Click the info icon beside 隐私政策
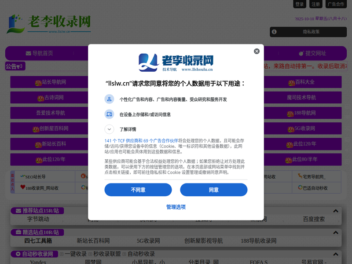 point(274,32)
